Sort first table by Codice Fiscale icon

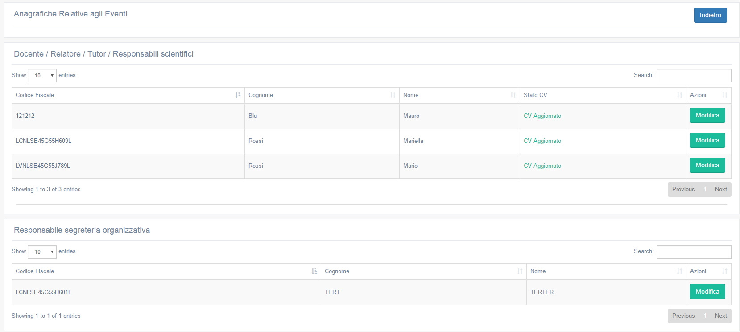coord(238,95)
